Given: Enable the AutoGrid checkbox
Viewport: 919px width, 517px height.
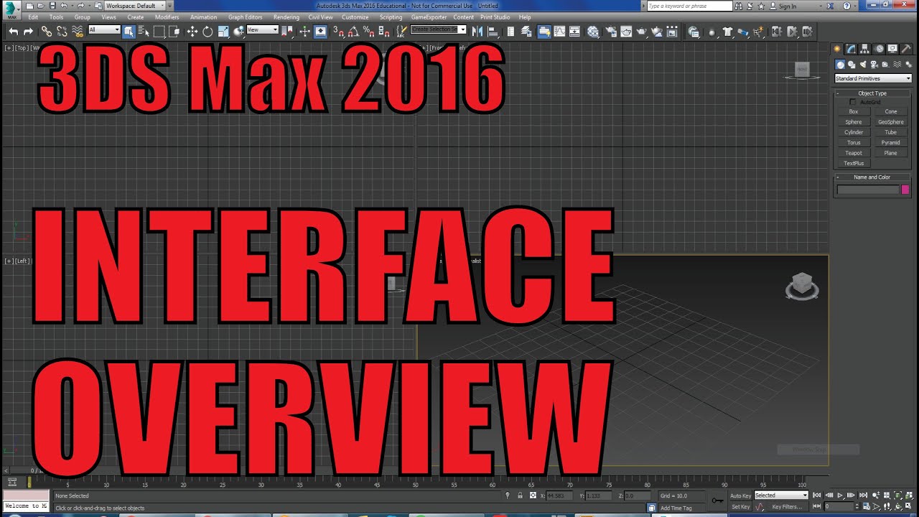Looking at the screenshot, I should pos(853,102).
